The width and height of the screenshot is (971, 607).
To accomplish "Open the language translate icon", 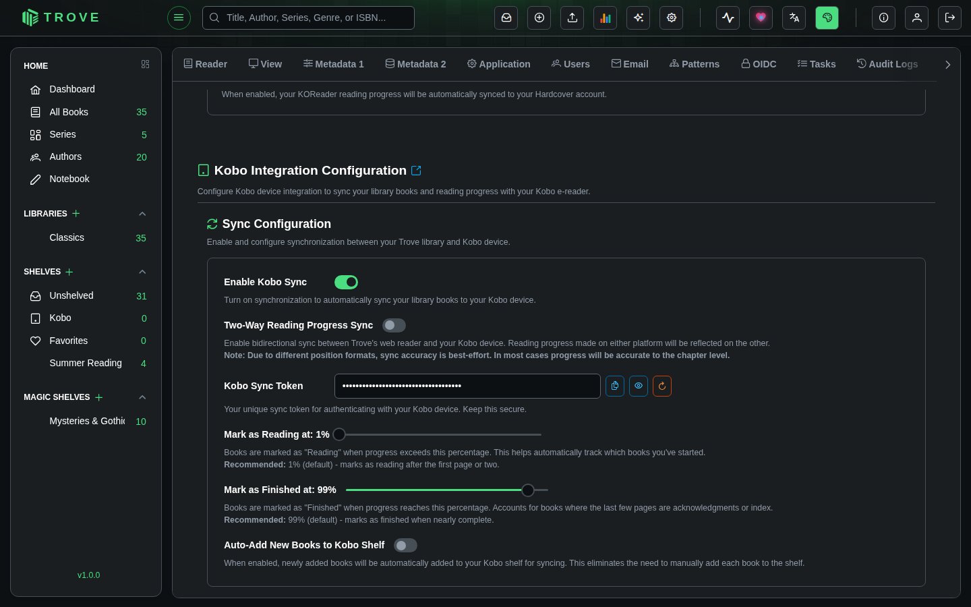I will pos(794,18).
